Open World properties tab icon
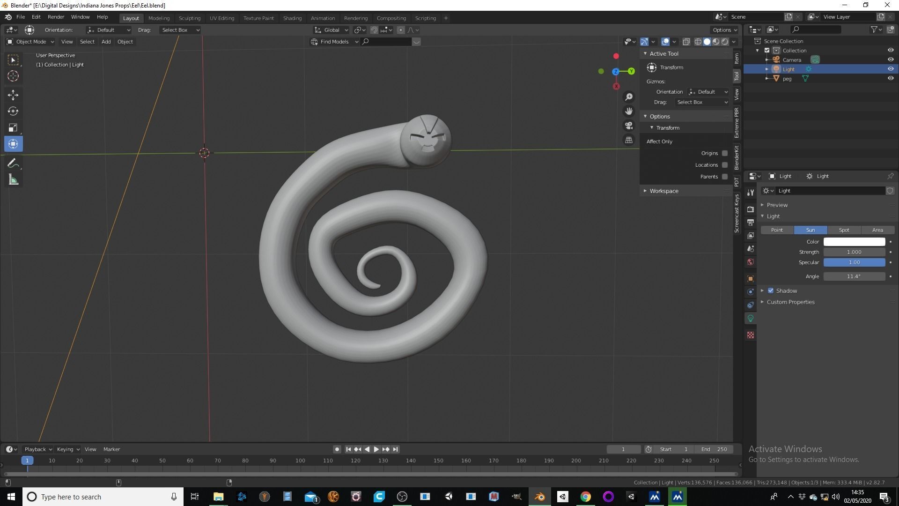The image size is (899, 506). [751, 262]
